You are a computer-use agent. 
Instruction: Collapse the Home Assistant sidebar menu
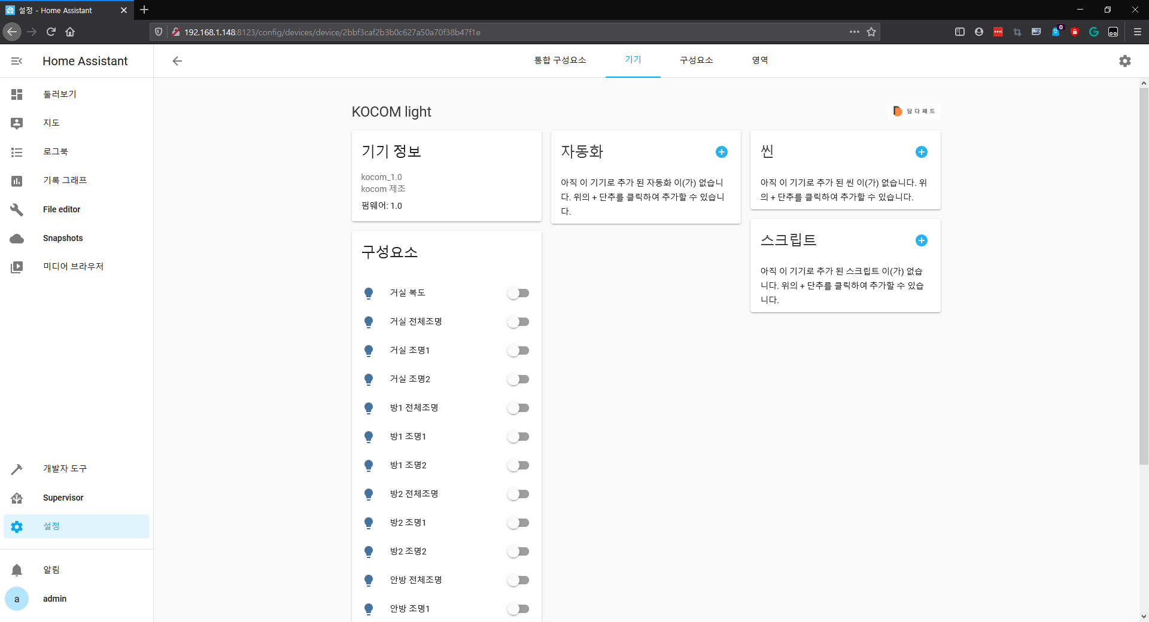pos(17,61)
